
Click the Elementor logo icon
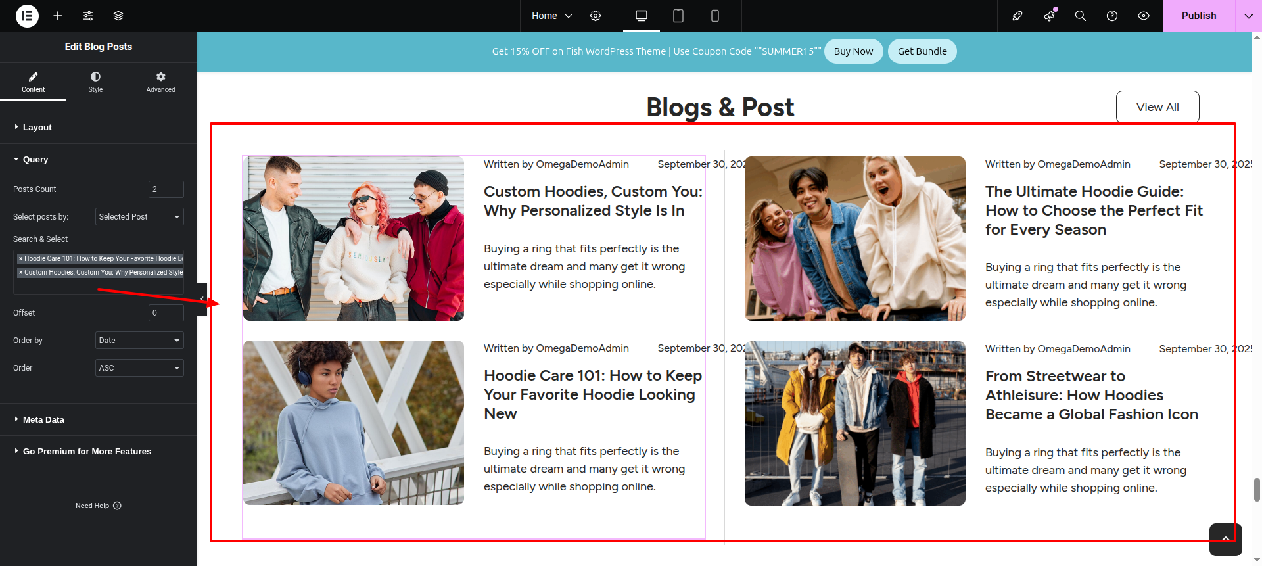[x=27, y=16]
